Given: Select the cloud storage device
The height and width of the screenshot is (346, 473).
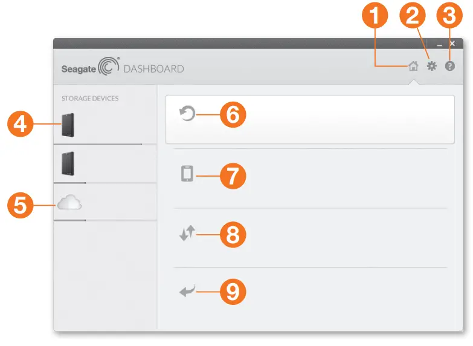Looking at the screenshot, I should (69, 202).
